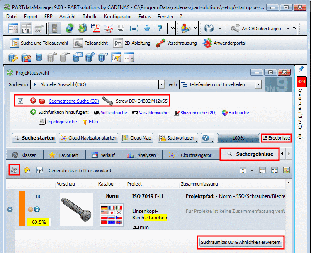The height and width of the screenshot is (253, 311).
Task: Switch to the Favoriten tab
Action: [x=64, y=155]
